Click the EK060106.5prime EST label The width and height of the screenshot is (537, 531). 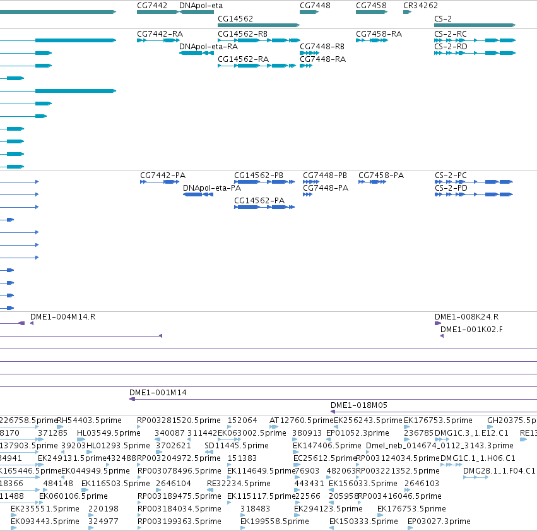coord(74,496)
